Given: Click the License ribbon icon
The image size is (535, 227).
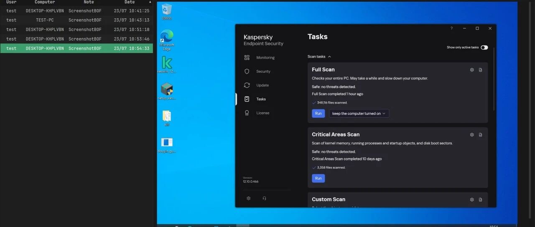Looking at the screenshot, I should point(247,113).
